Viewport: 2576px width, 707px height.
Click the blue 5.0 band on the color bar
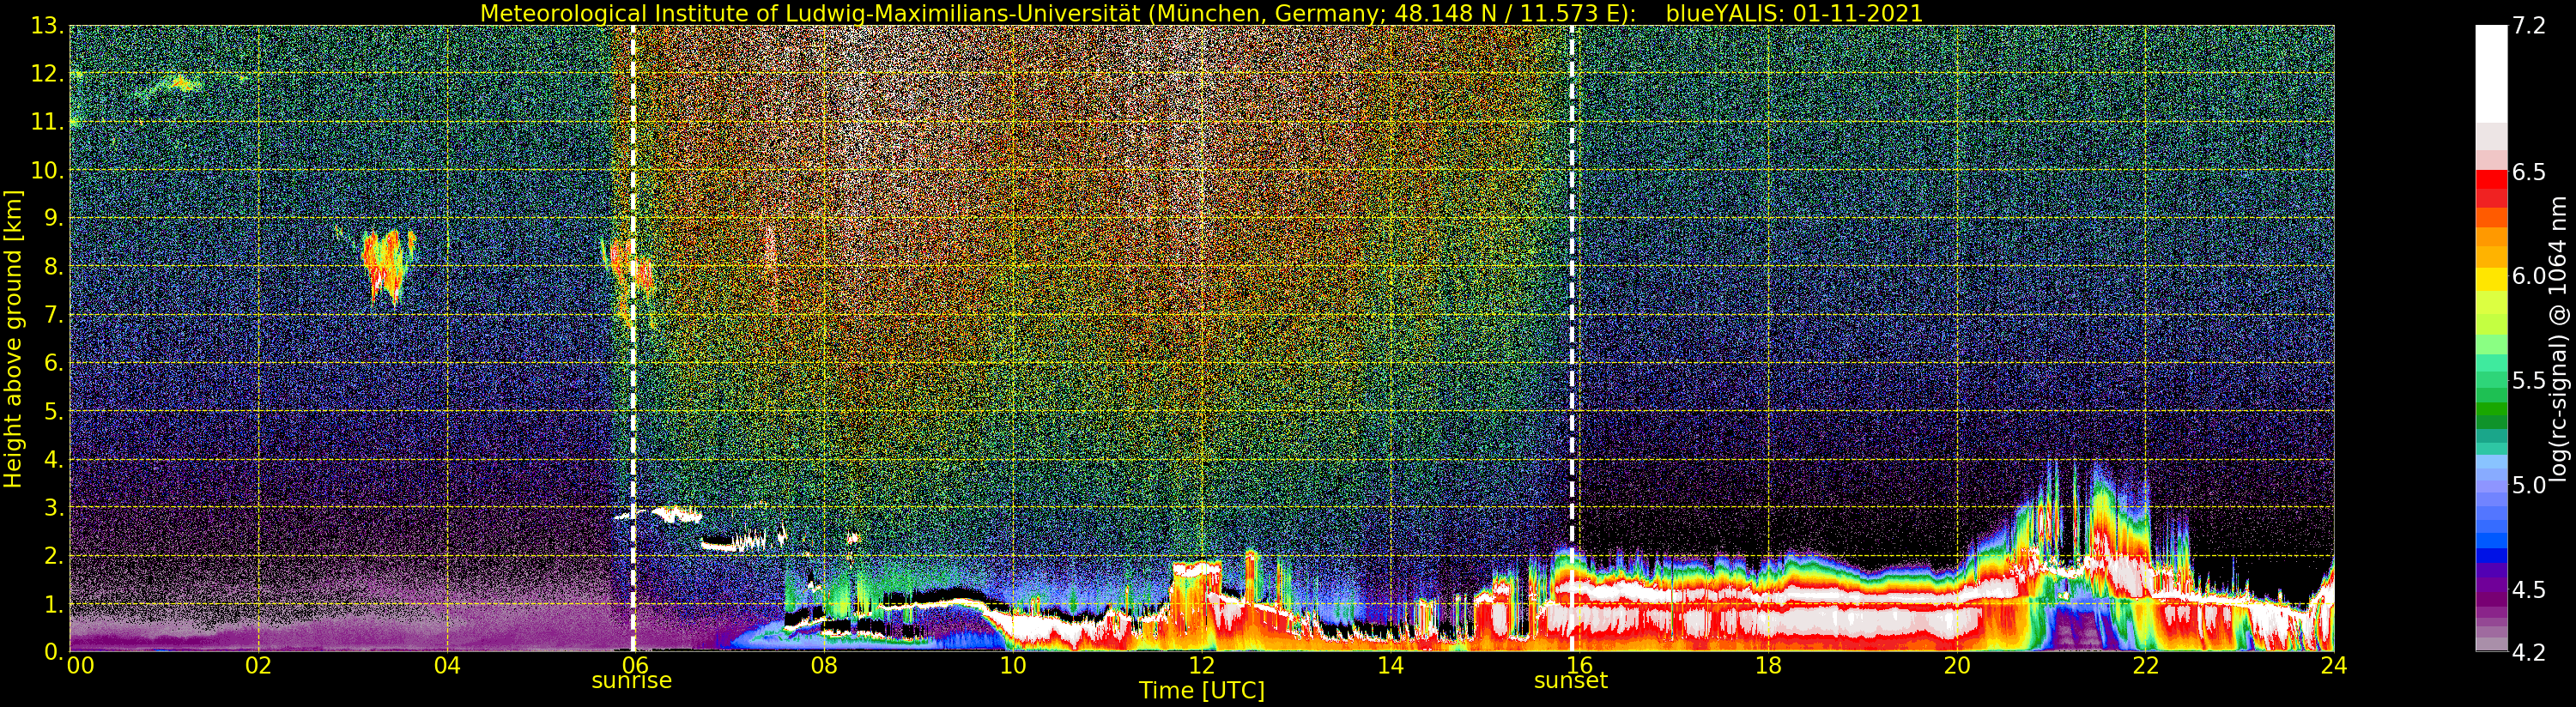click(2491, 486)
